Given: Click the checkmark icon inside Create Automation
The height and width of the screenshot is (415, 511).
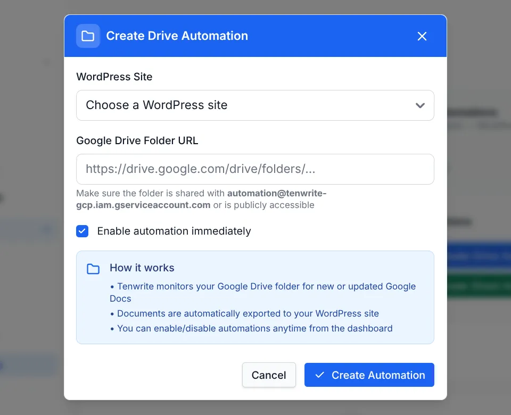Looking at the screenshot, I should click(x=319, y=375).
